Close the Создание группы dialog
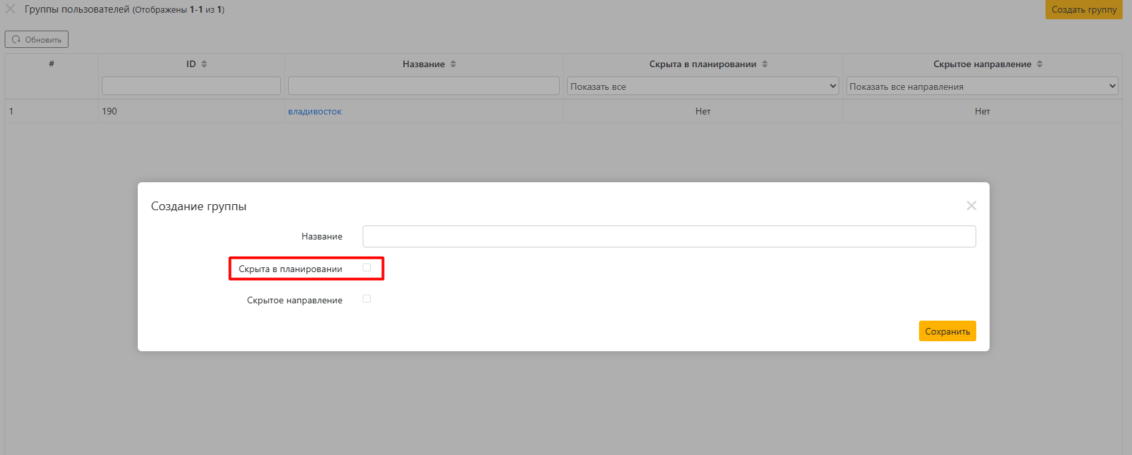Image resolution: width=1132 pixels, height=455 pixels. coord(971,206)
